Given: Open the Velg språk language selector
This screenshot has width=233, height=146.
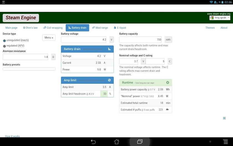Looking at the screenshot, I should [x=220, y=18].
